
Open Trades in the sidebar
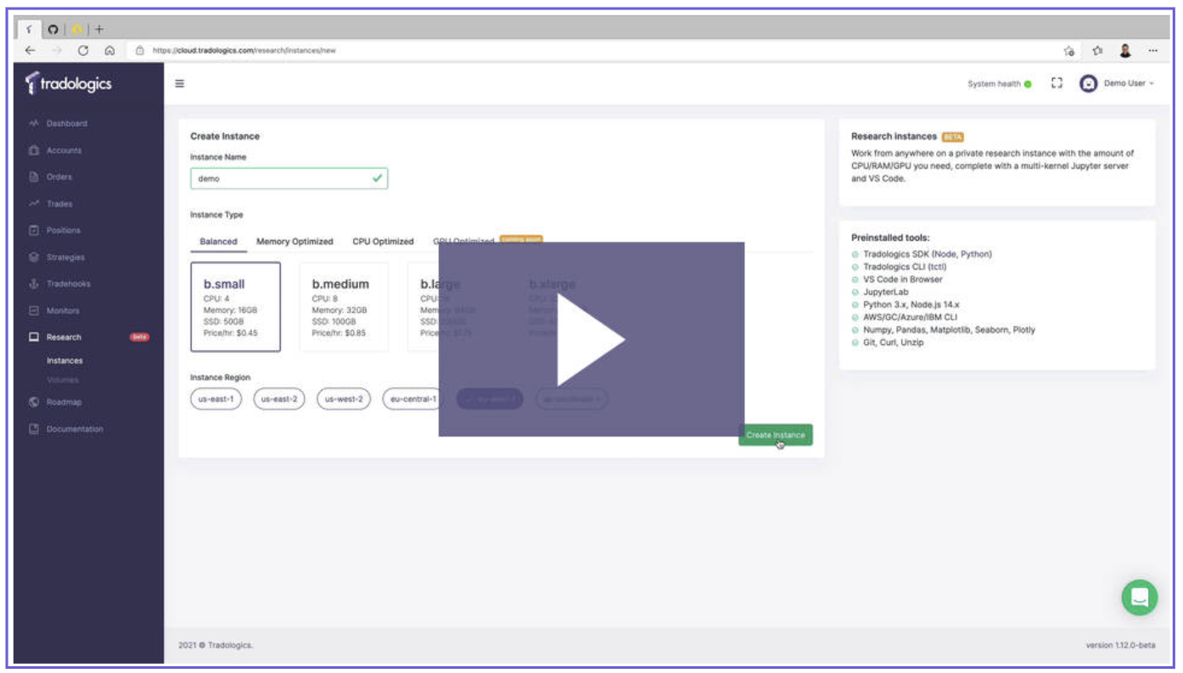click(59, 204)
